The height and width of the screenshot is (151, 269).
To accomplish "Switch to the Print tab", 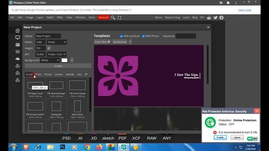I will 38,74.
